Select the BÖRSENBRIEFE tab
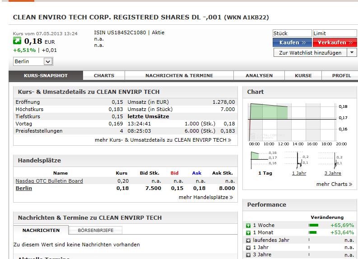Viewport: 358px width, 259px height. 96,231
